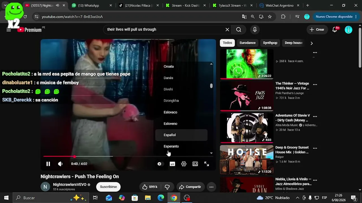Open options for Adventures Of Stevie V
The image size is (362, 203).
315,116
